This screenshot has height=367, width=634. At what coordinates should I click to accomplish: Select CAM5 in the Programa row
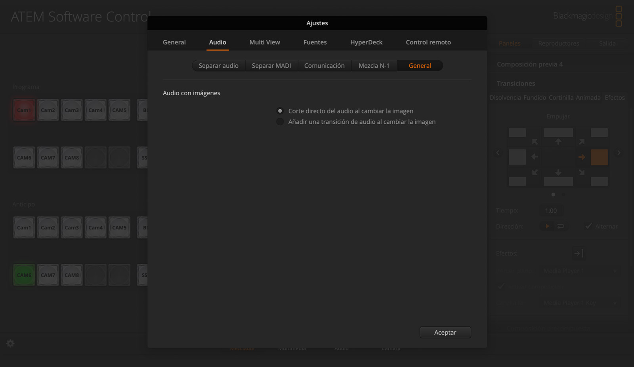(x=119, y=110)
